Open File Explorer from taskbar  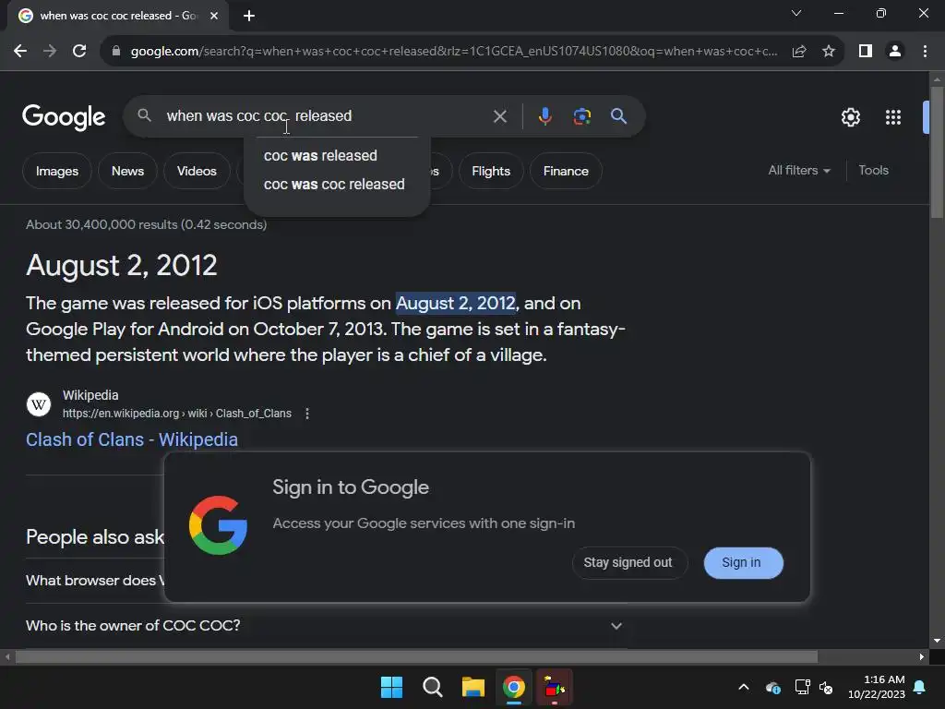click(x=473, y=687)
